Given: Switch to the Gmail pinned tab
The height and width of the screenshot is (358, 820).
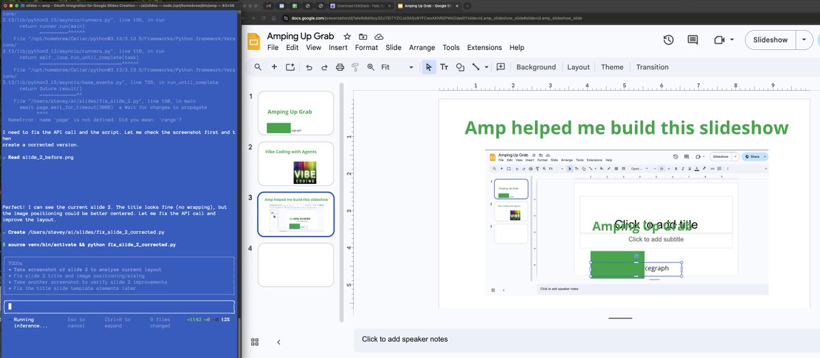Looking at the screenshot, I should coord(270,5).
